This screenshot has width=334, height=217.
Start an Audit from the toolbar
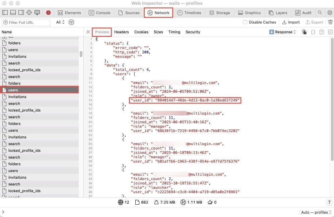pyautogui.click(x=303, y=12)
